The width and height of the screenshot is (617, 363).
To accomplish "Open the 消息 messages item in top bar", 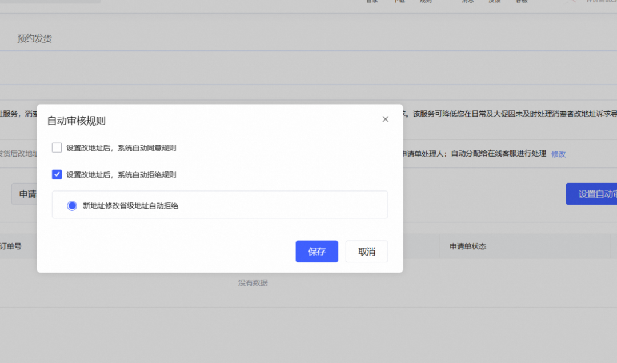I will [467, 2].
